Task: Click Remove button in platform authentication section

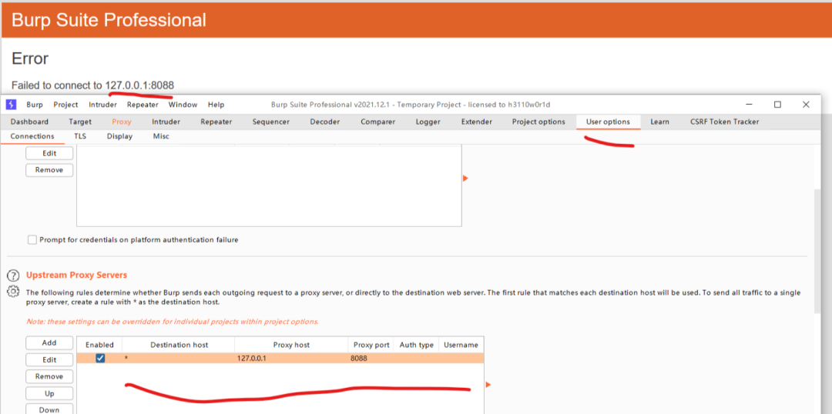Action: pyautogui.click(x=49, y=170)
